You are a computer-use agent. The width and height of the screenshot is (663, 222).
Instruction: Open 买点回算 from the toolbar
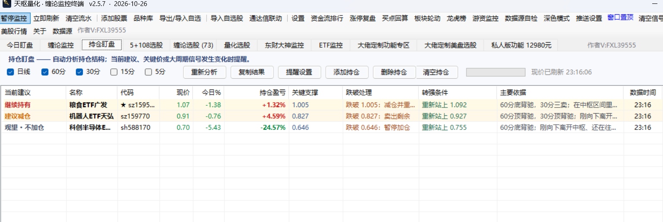click(395, 18)
